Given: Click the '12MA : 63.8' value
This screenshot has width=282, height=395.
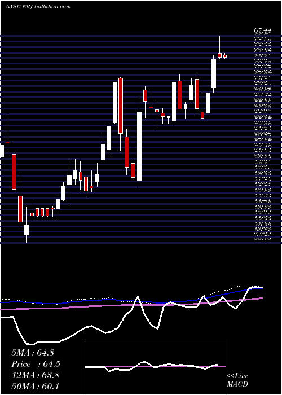Looking at the screenshot, I should click(x=35, y=375).
